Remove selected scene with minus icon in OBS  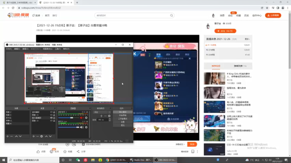coord(12,136)
